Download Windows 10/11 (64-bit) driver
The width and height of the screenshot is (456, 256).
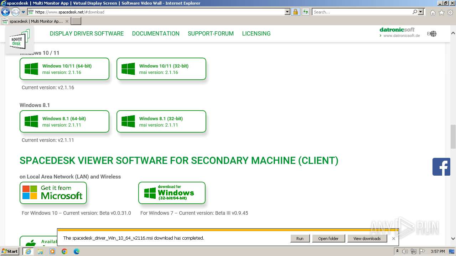pos(64,69)
